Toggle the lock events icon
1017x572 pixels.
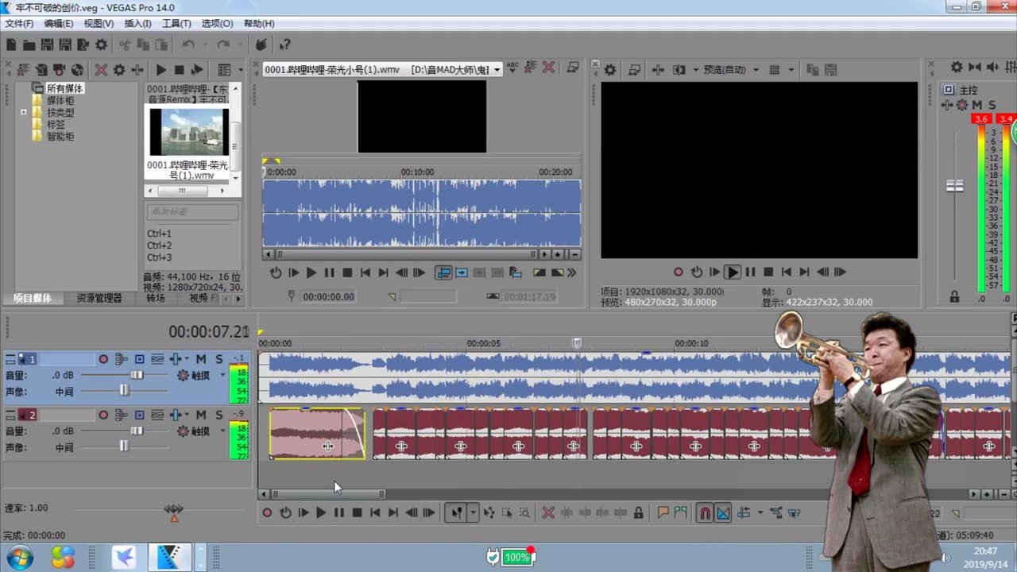click(x=638, y=513)
